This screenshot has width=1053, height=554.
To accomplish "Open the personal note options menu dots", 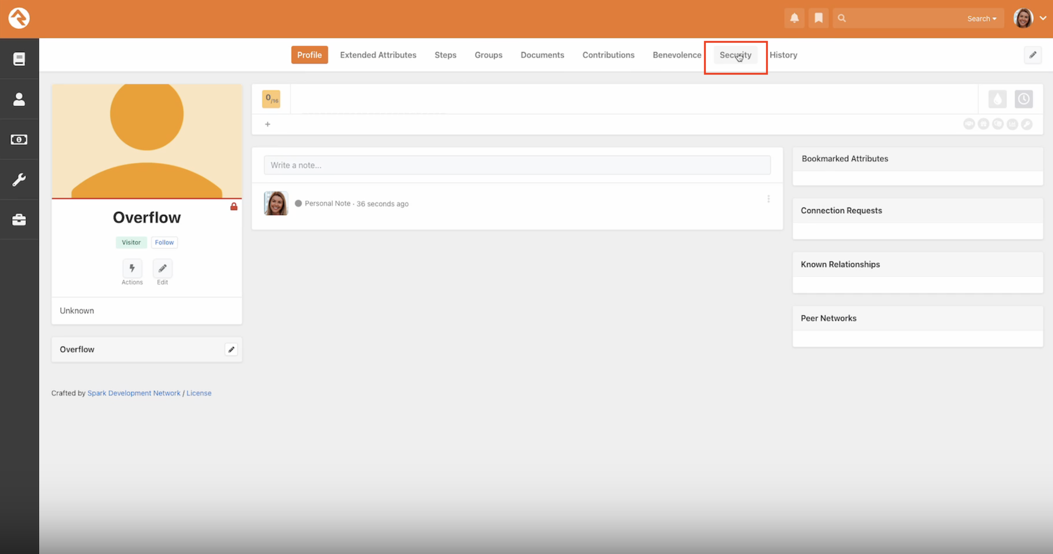I will 768,199.
